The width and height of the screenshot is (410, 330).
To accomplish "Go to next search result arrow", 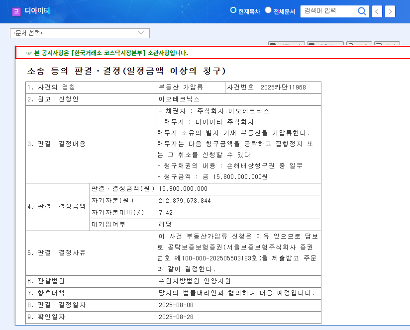I will point(390,11).
